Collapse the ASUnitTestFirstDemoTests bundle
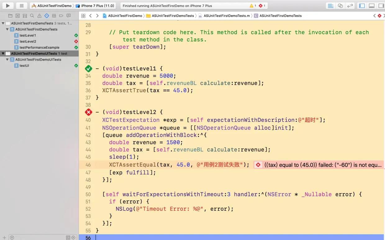Image resolution: width=385 pixels, height=240 pixels. (3, 23)
